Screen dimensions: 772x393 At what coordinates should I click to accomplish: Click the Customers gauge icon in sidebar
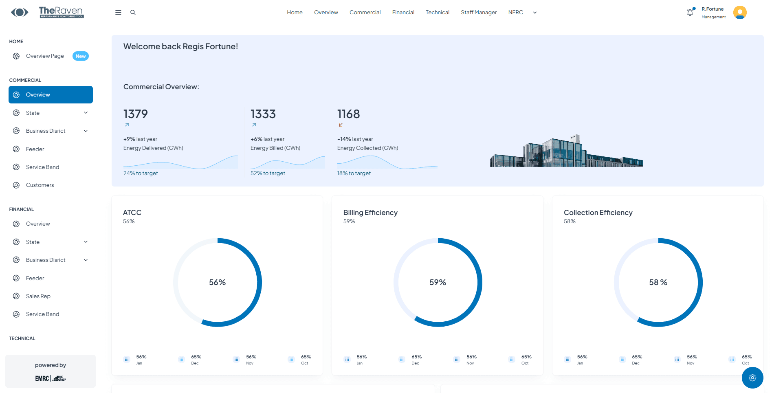(16, 185)
